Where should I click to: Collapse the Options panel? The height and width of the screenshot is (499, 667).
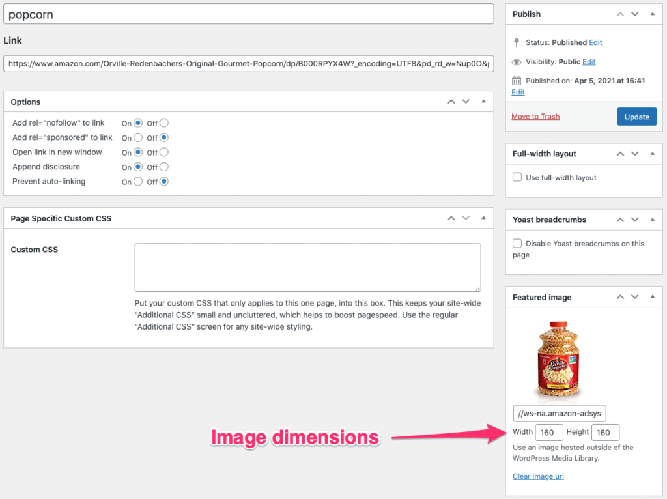pyautogui.click(x=483, y=101)
